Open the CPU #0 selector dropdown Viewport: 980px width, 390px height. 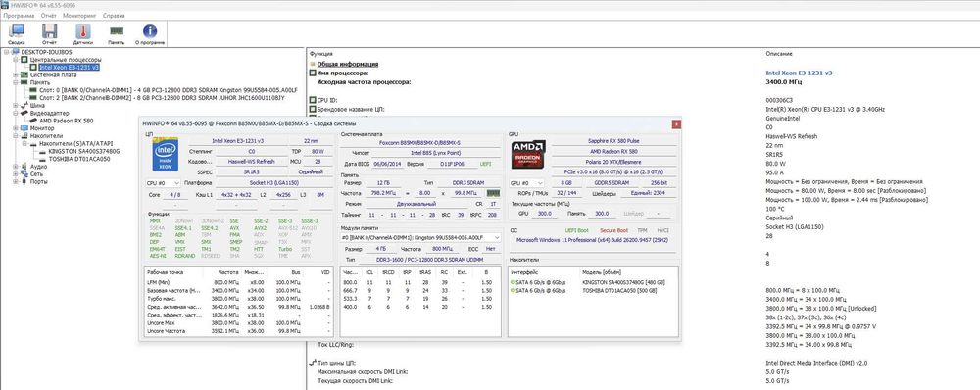click(x=163, y=183)
